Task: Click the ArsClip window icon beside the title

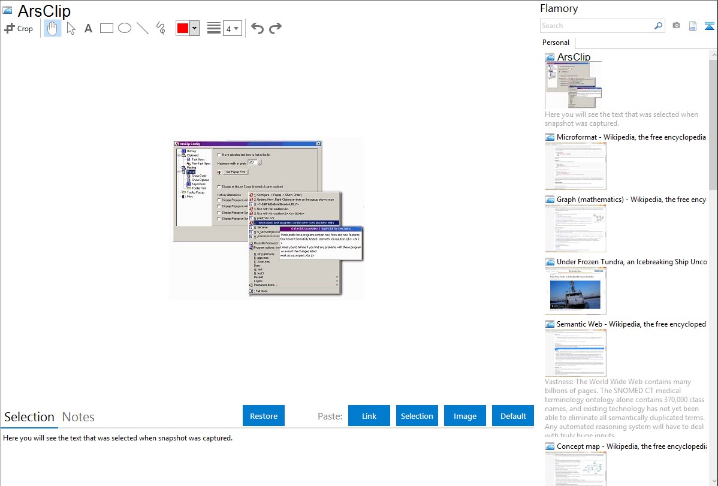Action: pos(7,10)
